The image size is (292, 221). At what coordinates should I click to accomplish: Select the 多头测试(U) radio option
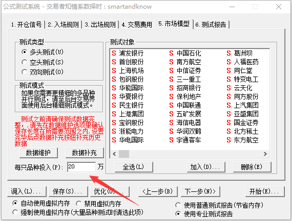tap(43, 52)
